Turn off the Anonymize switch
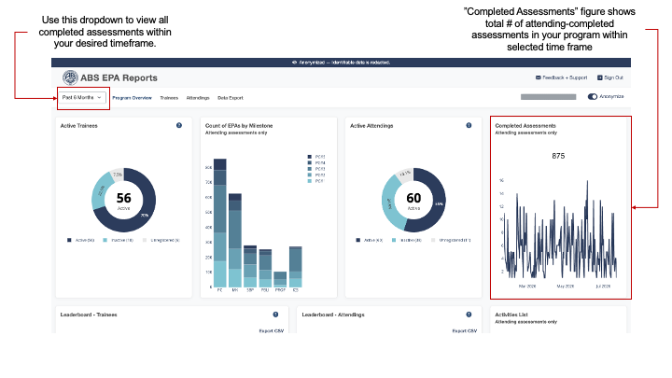 [593, 97]
